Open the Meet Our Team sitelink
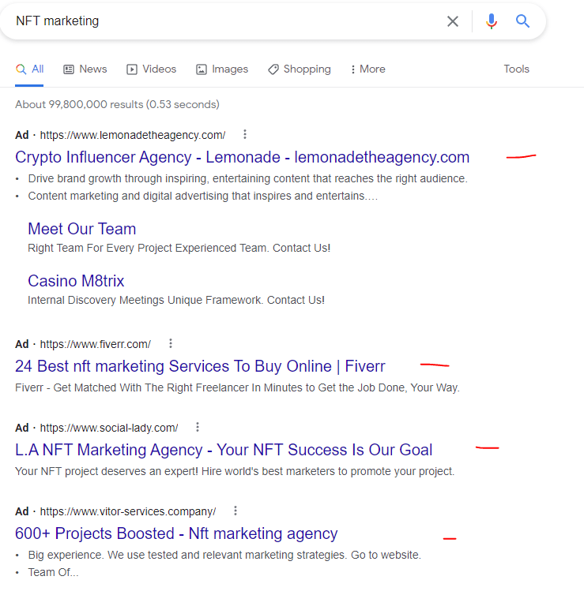The image size is (584, 595). pos(81,229)
